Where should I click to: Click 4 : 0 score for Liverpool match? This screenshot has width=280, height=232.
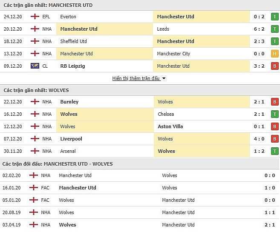pos(259,139)
